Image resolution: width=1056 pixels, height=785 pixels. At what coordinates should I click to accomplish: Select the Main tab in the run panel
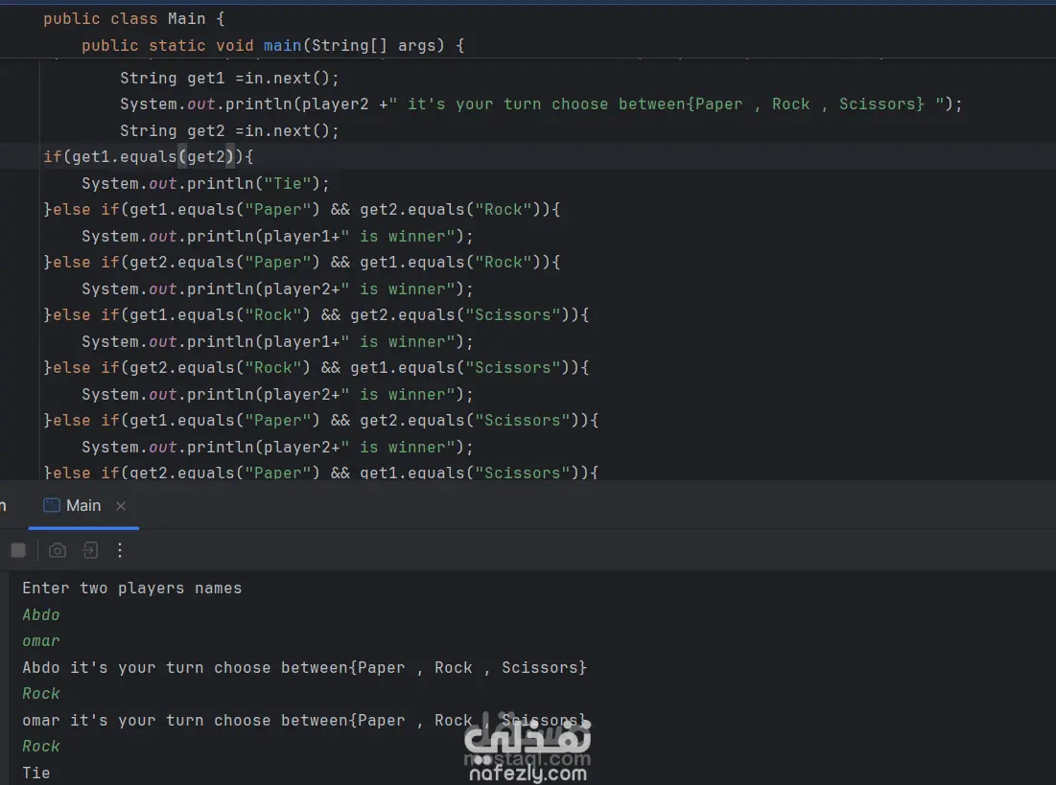coord(82,505)
